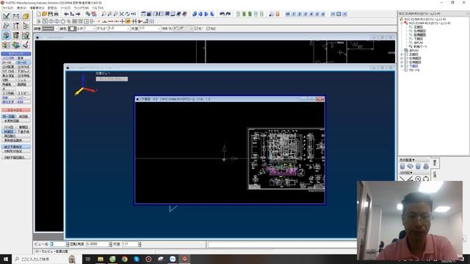Screen dimensions: 470x264
Task: Click the blue cube modeling icon
Action: (x=6, y=35)
